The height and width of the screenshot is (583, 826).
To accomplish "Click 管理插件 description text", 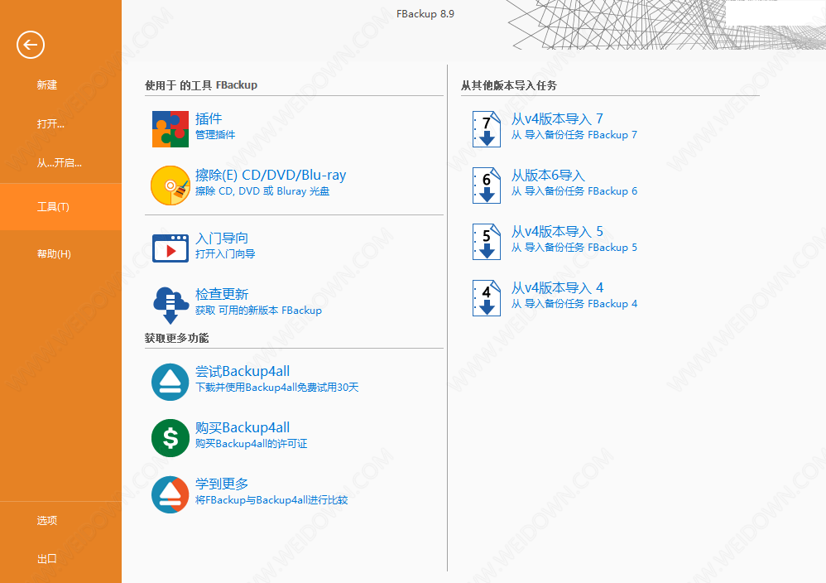I will point(215,135).
